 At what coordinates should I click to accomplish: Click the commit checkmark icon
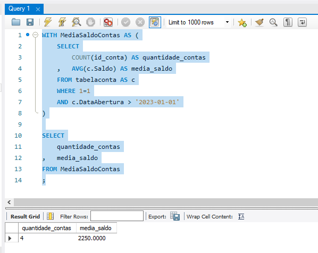pos(125,22)
